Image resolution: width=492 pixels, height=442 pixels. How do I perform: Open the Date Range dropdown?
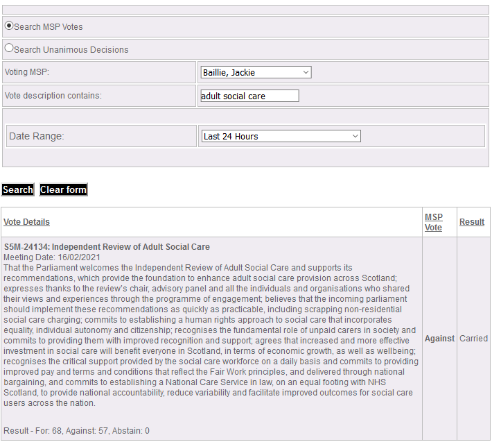coord(281,136)
